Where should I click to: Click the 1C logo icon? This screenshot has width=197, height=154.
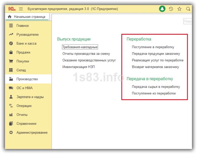[x=12, y=9]
